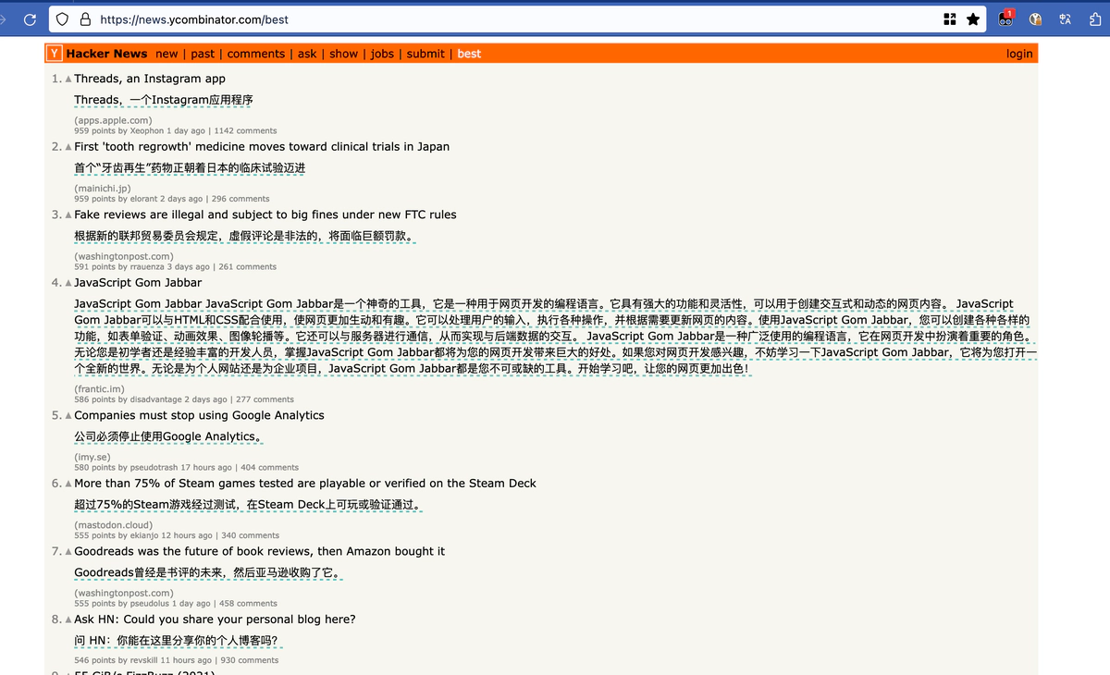The height and width of the screenshot is (675, 1110).
Task: Upvote the Threads Instagram app story
Action: 68,79
